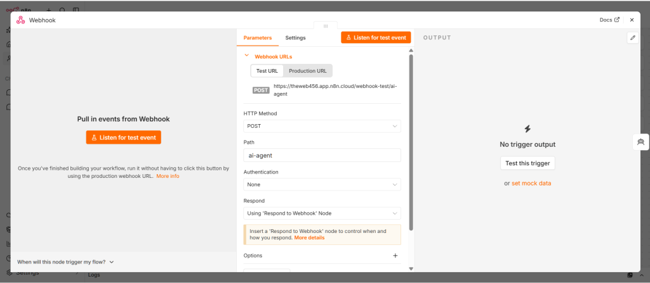Click the Webhook URLs heading

273,57
